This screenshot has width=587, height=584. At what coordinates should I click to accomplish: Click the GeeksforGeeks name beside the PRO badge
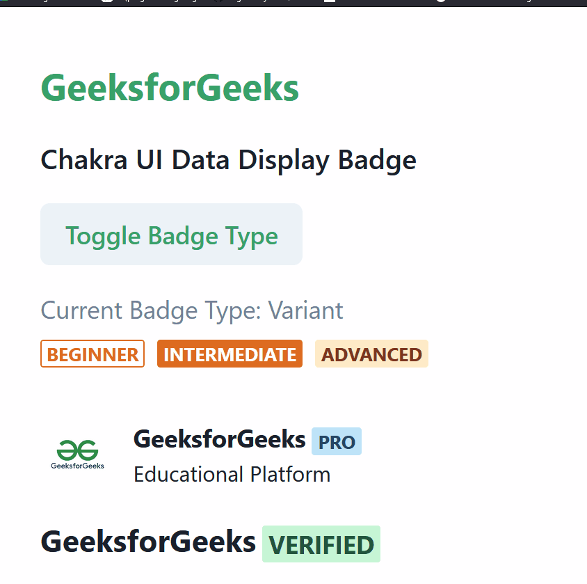(x=219, y=439)
